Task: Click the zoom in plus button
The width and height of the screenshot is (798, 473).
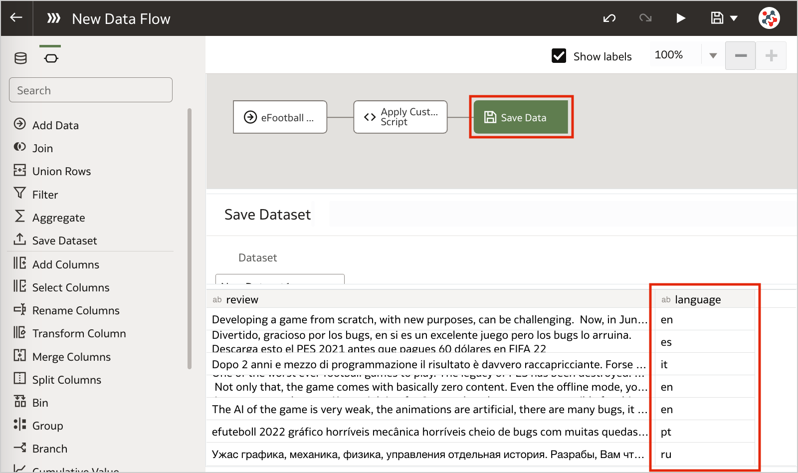Action: pyautogui.click(x=772, y=55)
